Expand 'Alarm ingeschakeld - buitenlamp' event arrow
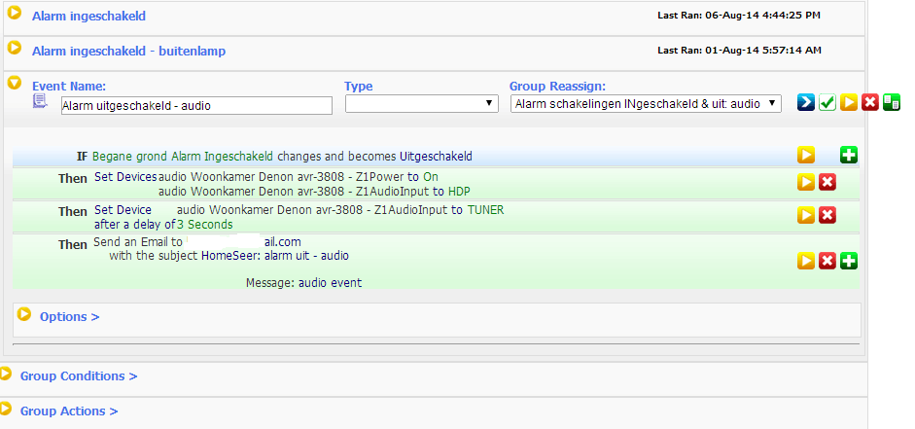Screen dimensions: 915x429 click(x=14, y=48)
